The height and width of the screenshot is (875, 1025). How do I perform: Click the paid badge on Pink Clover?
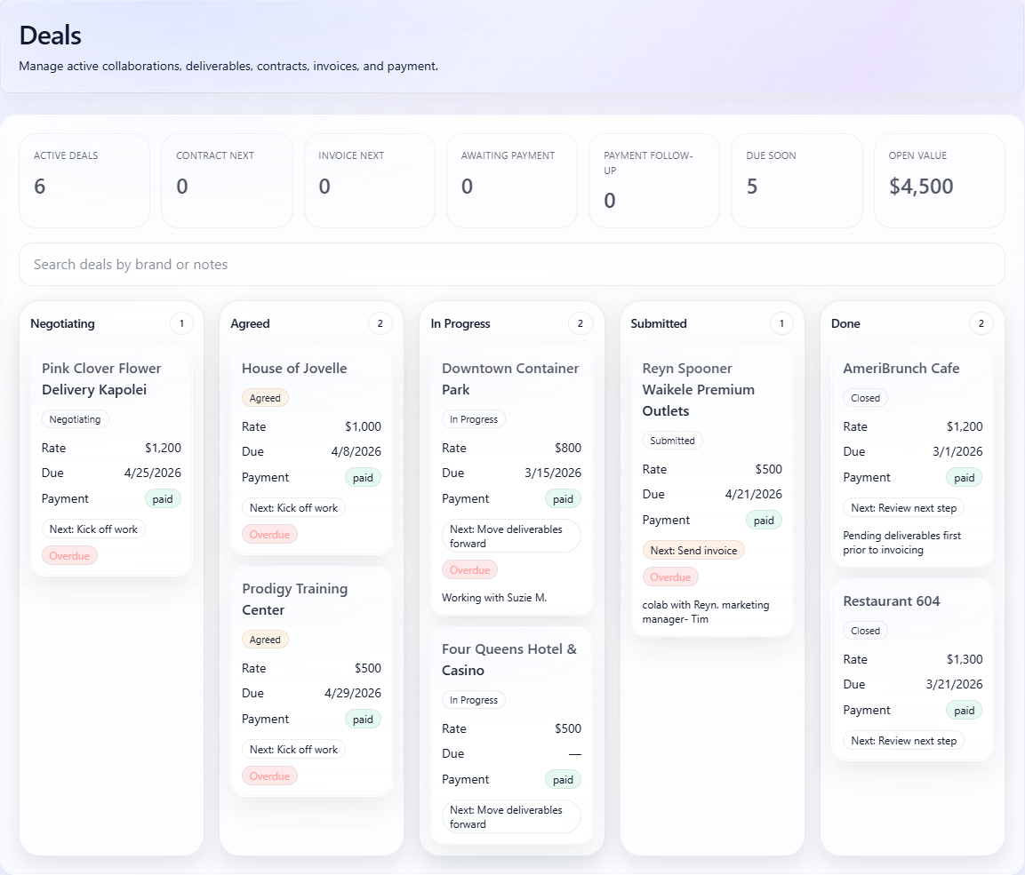(x=163, y=499)
